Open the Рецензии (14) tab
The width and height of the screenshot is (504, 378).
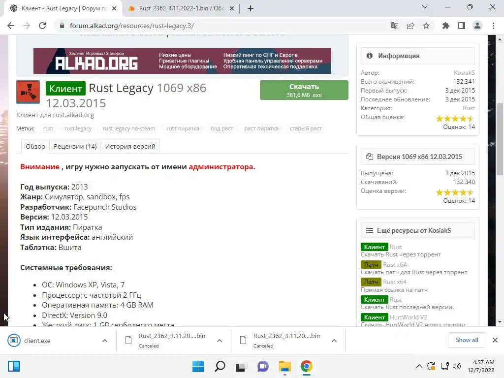pos(75,146)
